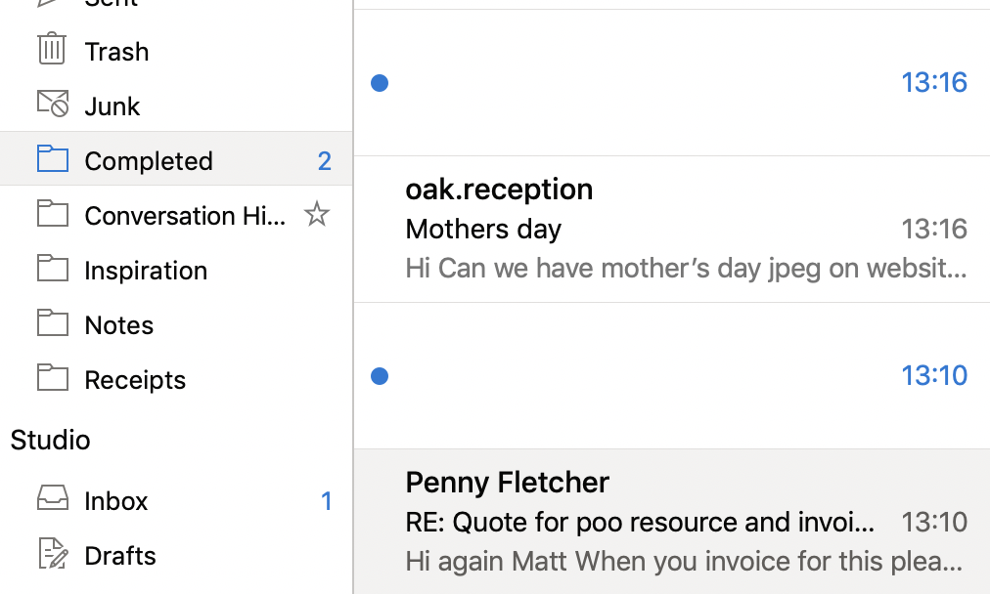This screenshot has width=990, height=594.
Task: Click the Trash can icon
Action: point(52,49)
